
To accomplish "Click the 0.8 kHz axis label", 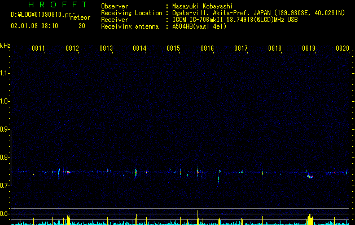I will pyautogui.click(x=5, y=157).
